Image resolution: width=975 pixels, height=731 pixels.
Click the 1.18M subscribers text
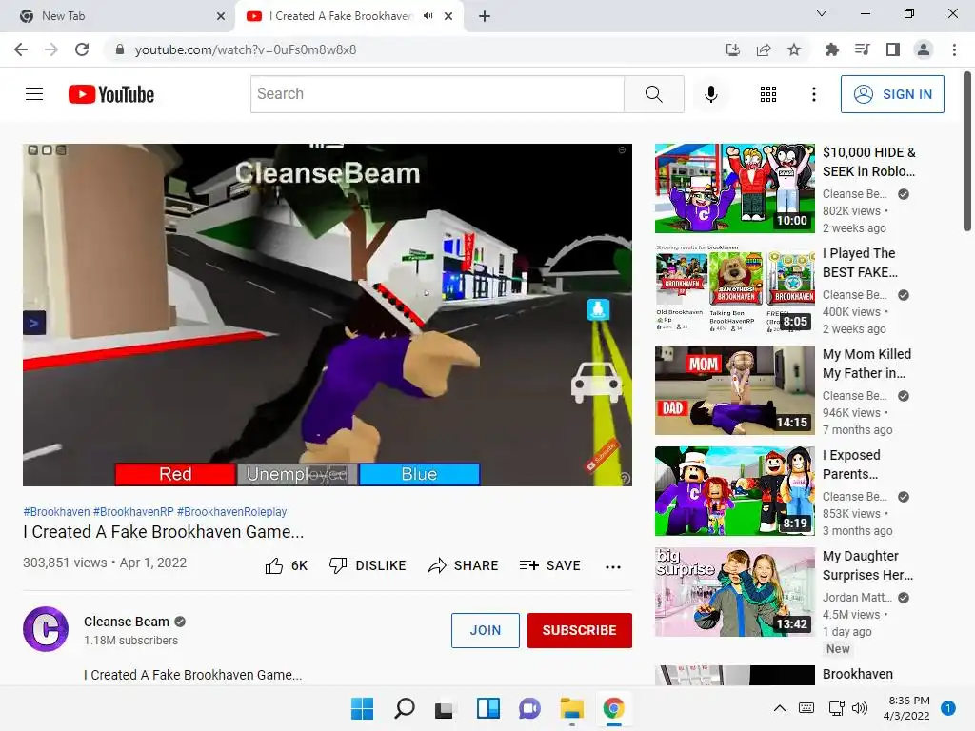130,641
